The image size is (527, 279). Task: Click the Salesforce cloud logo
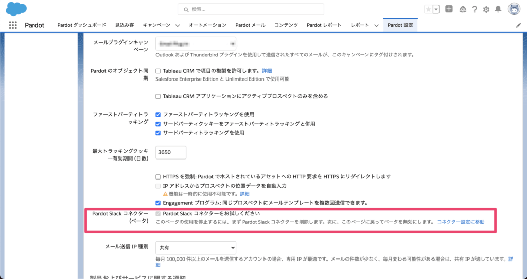(16, 9)
